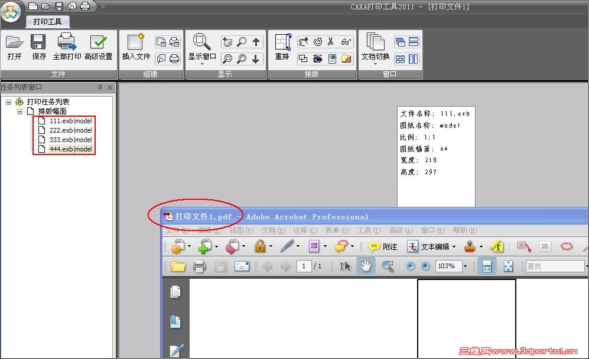Select the Hand tool in Acrobat

366,266
